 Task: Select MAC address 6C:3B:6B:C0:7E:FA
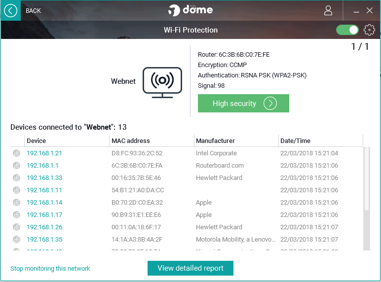click(x=137, y=166)
